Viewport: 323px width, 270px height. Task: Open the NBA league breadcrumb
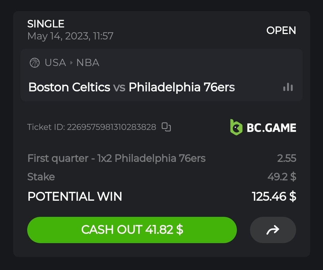coord(88,63)
